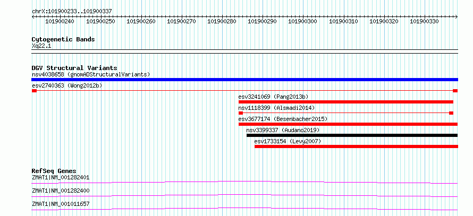473x216 pixels.
Task: Click the red esv1733154 variant bar
Action: click(x=356, y=146)
